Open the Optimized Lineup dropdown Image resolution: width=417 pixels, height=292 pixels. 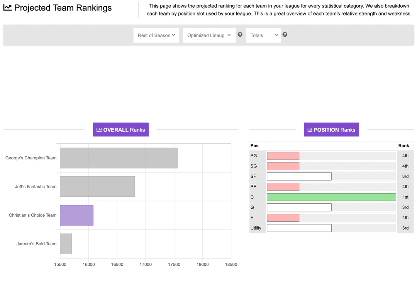(x=209, y=35)
